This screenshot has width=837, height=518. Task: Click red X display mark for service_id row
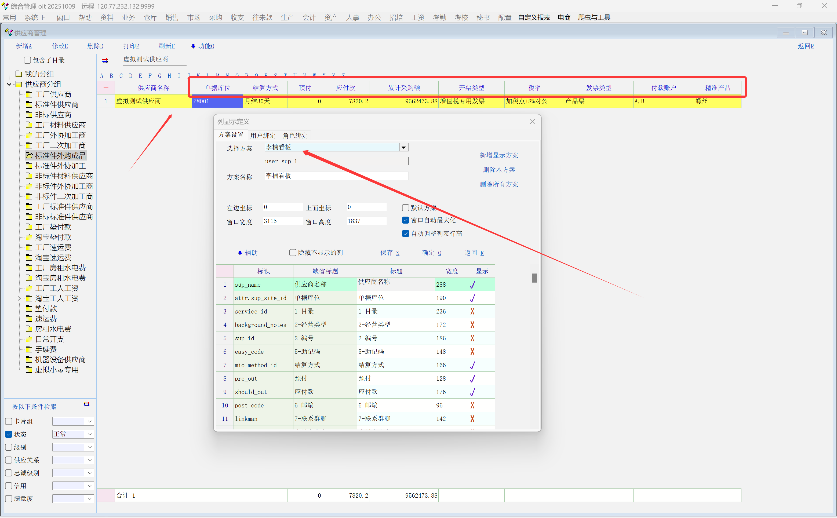click(x=472, y=311)
